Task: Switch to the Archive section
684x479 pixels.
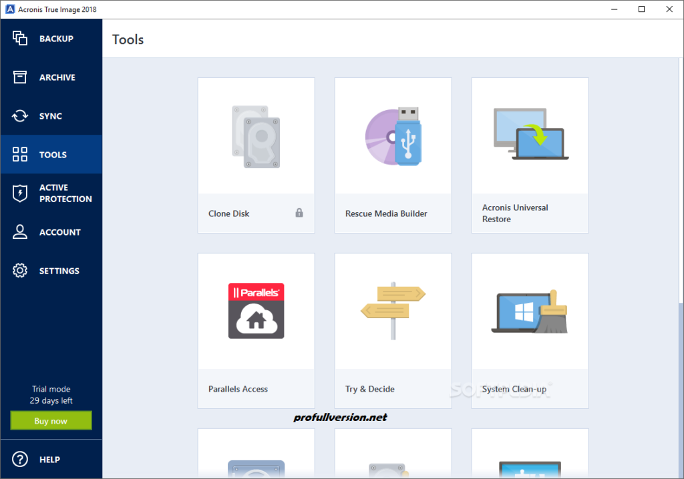Action: [51, 77]
